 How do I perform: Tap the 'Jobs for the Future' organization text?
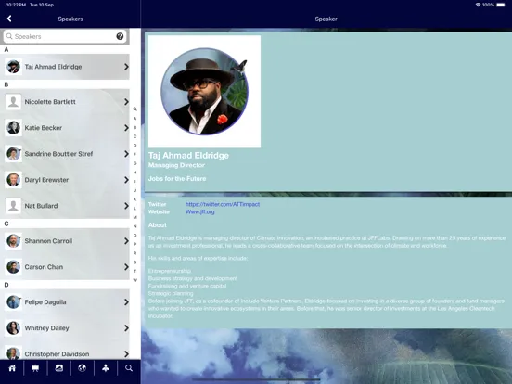point(177,179)
